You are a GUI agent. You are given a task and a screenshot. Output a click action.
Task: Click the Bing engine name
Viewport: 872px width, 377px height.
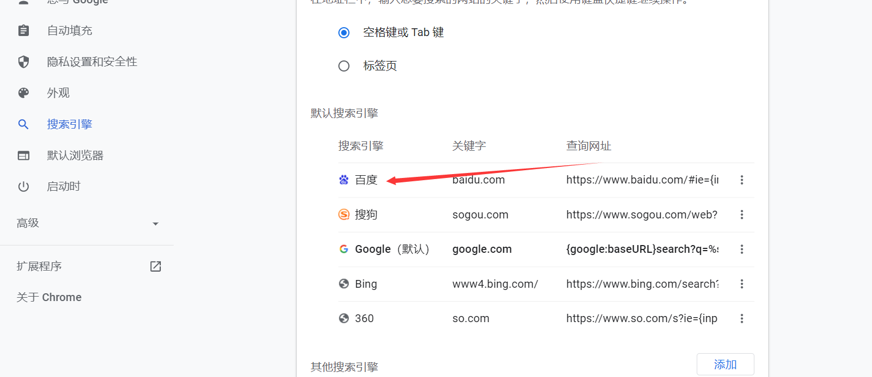click(x=366, y=284)
